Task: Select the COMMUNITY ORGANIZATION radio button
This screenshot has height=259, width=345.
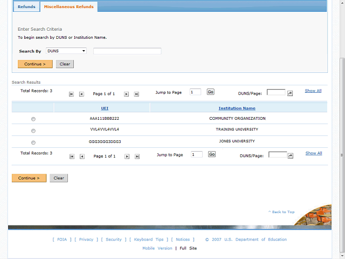Action: click(x=33, y=119)
